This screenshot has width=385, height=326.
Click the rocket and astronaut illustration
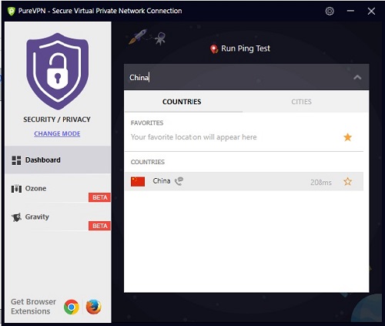point(147,37)
